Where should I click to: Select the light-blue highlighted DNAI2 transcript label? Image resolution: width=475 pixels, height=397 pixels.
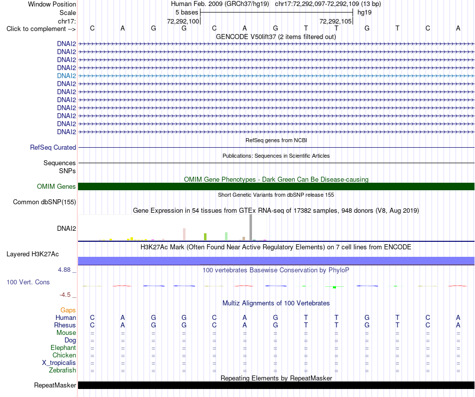point(66,76)
